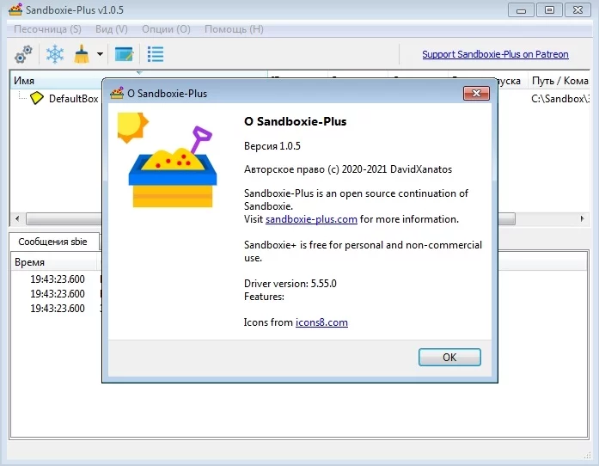This screenshot has width=599, height=466.
Task: Open the Песочница (S) menu
Action: [47, 29]
